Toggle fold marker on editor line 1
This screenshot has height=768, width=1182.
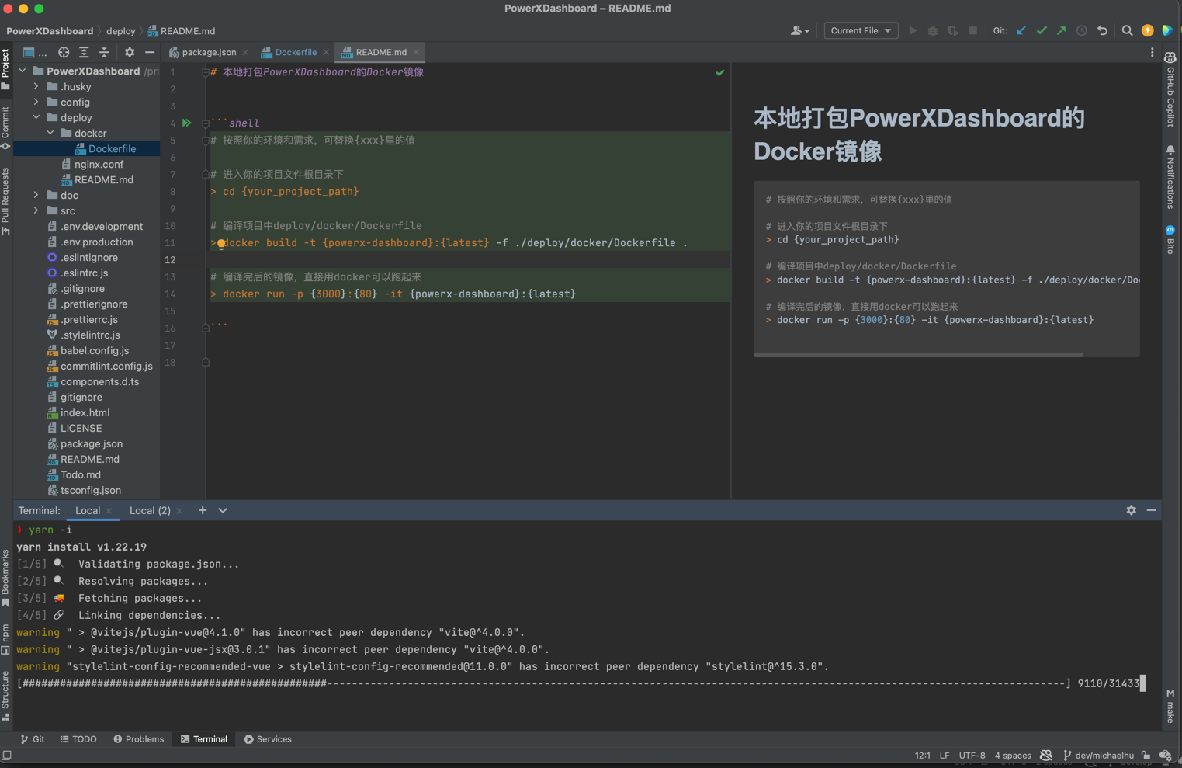206,72
